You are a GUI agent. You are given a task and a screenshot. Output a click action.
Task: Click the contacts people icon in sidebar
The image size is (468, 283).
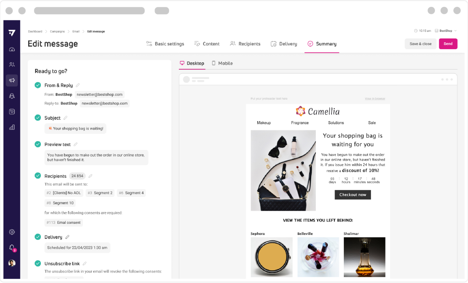(12, 65)
